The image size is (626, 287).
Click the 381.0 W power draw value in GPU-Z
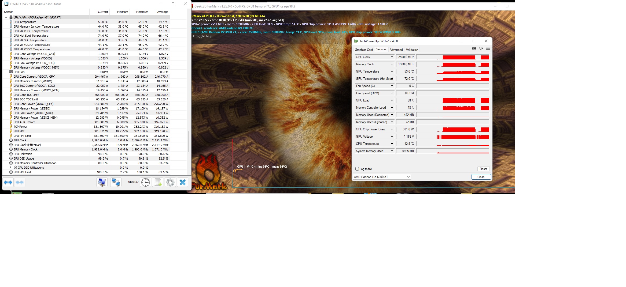click(405, 129)
